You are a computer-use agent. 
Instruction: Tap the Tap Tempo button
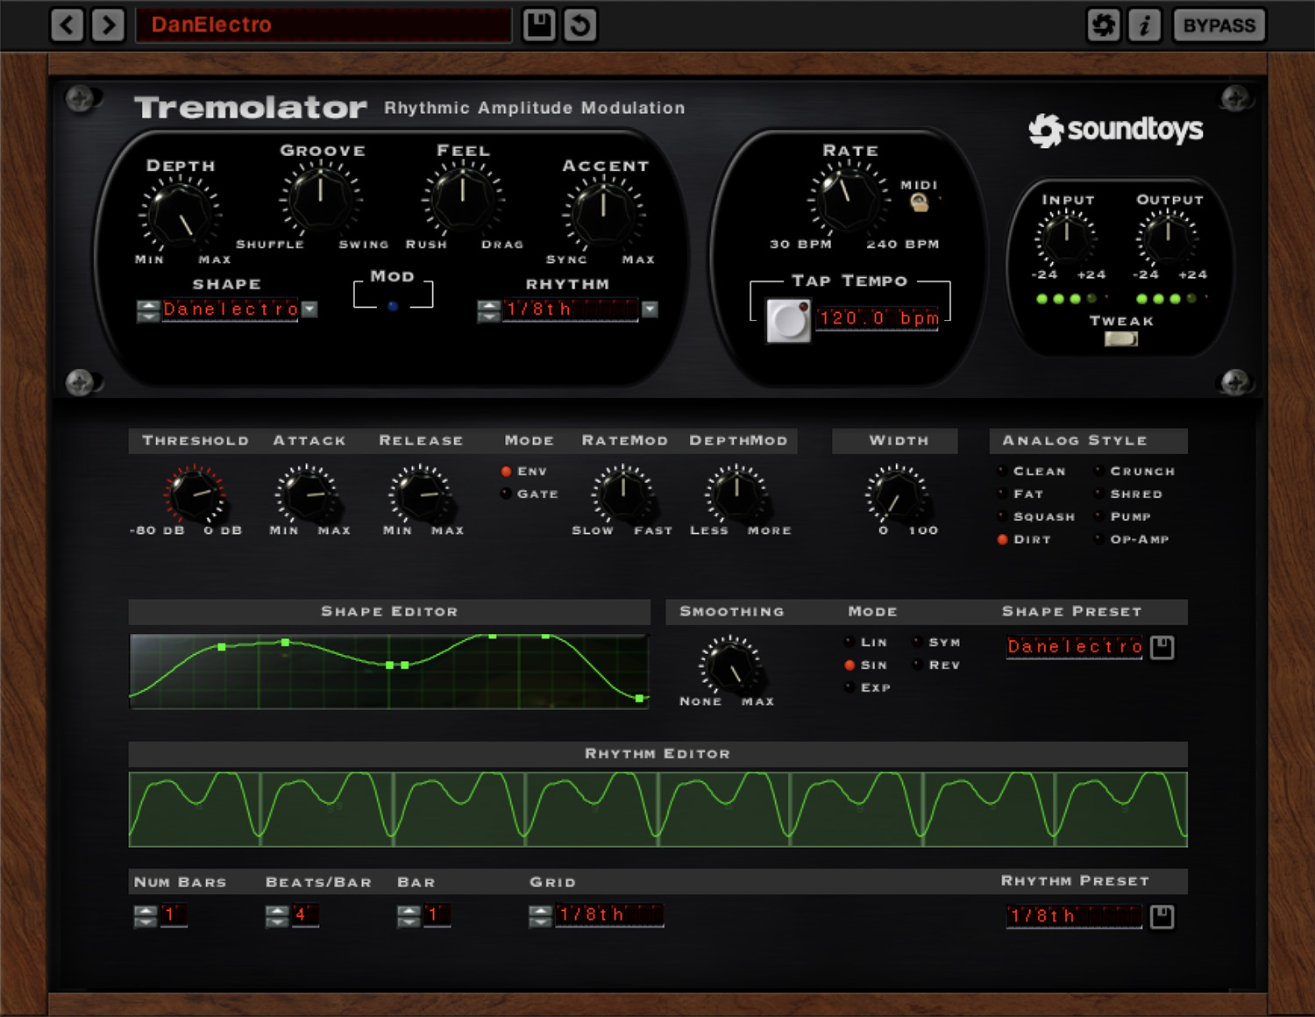point(788,320)
